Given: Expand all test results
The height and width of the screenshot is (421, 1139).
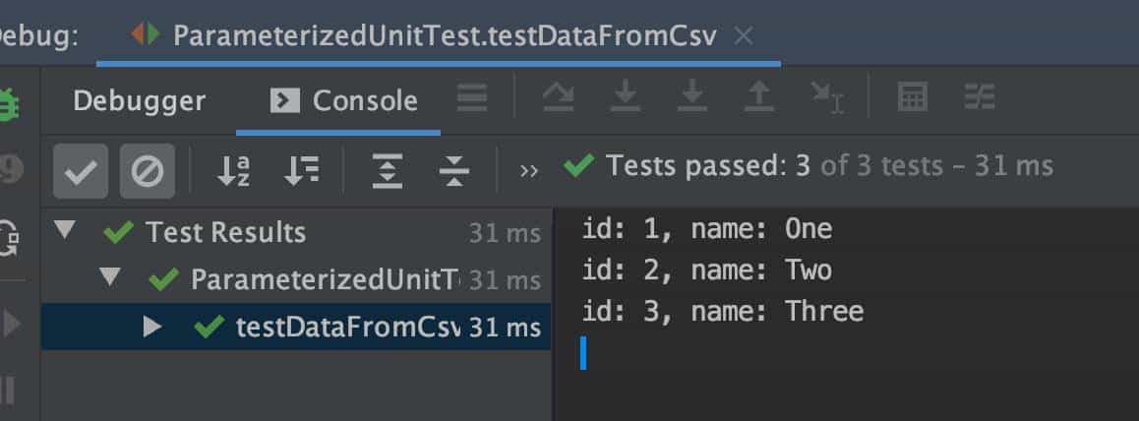Looking at the screenshot, I should pyautogui.click(x=388, y=171).
